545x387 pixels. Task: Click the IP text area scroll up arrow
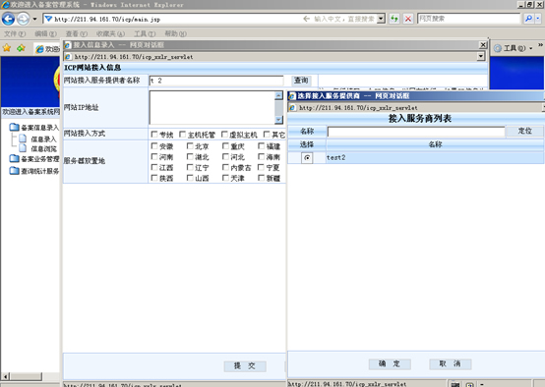point(278,95)
